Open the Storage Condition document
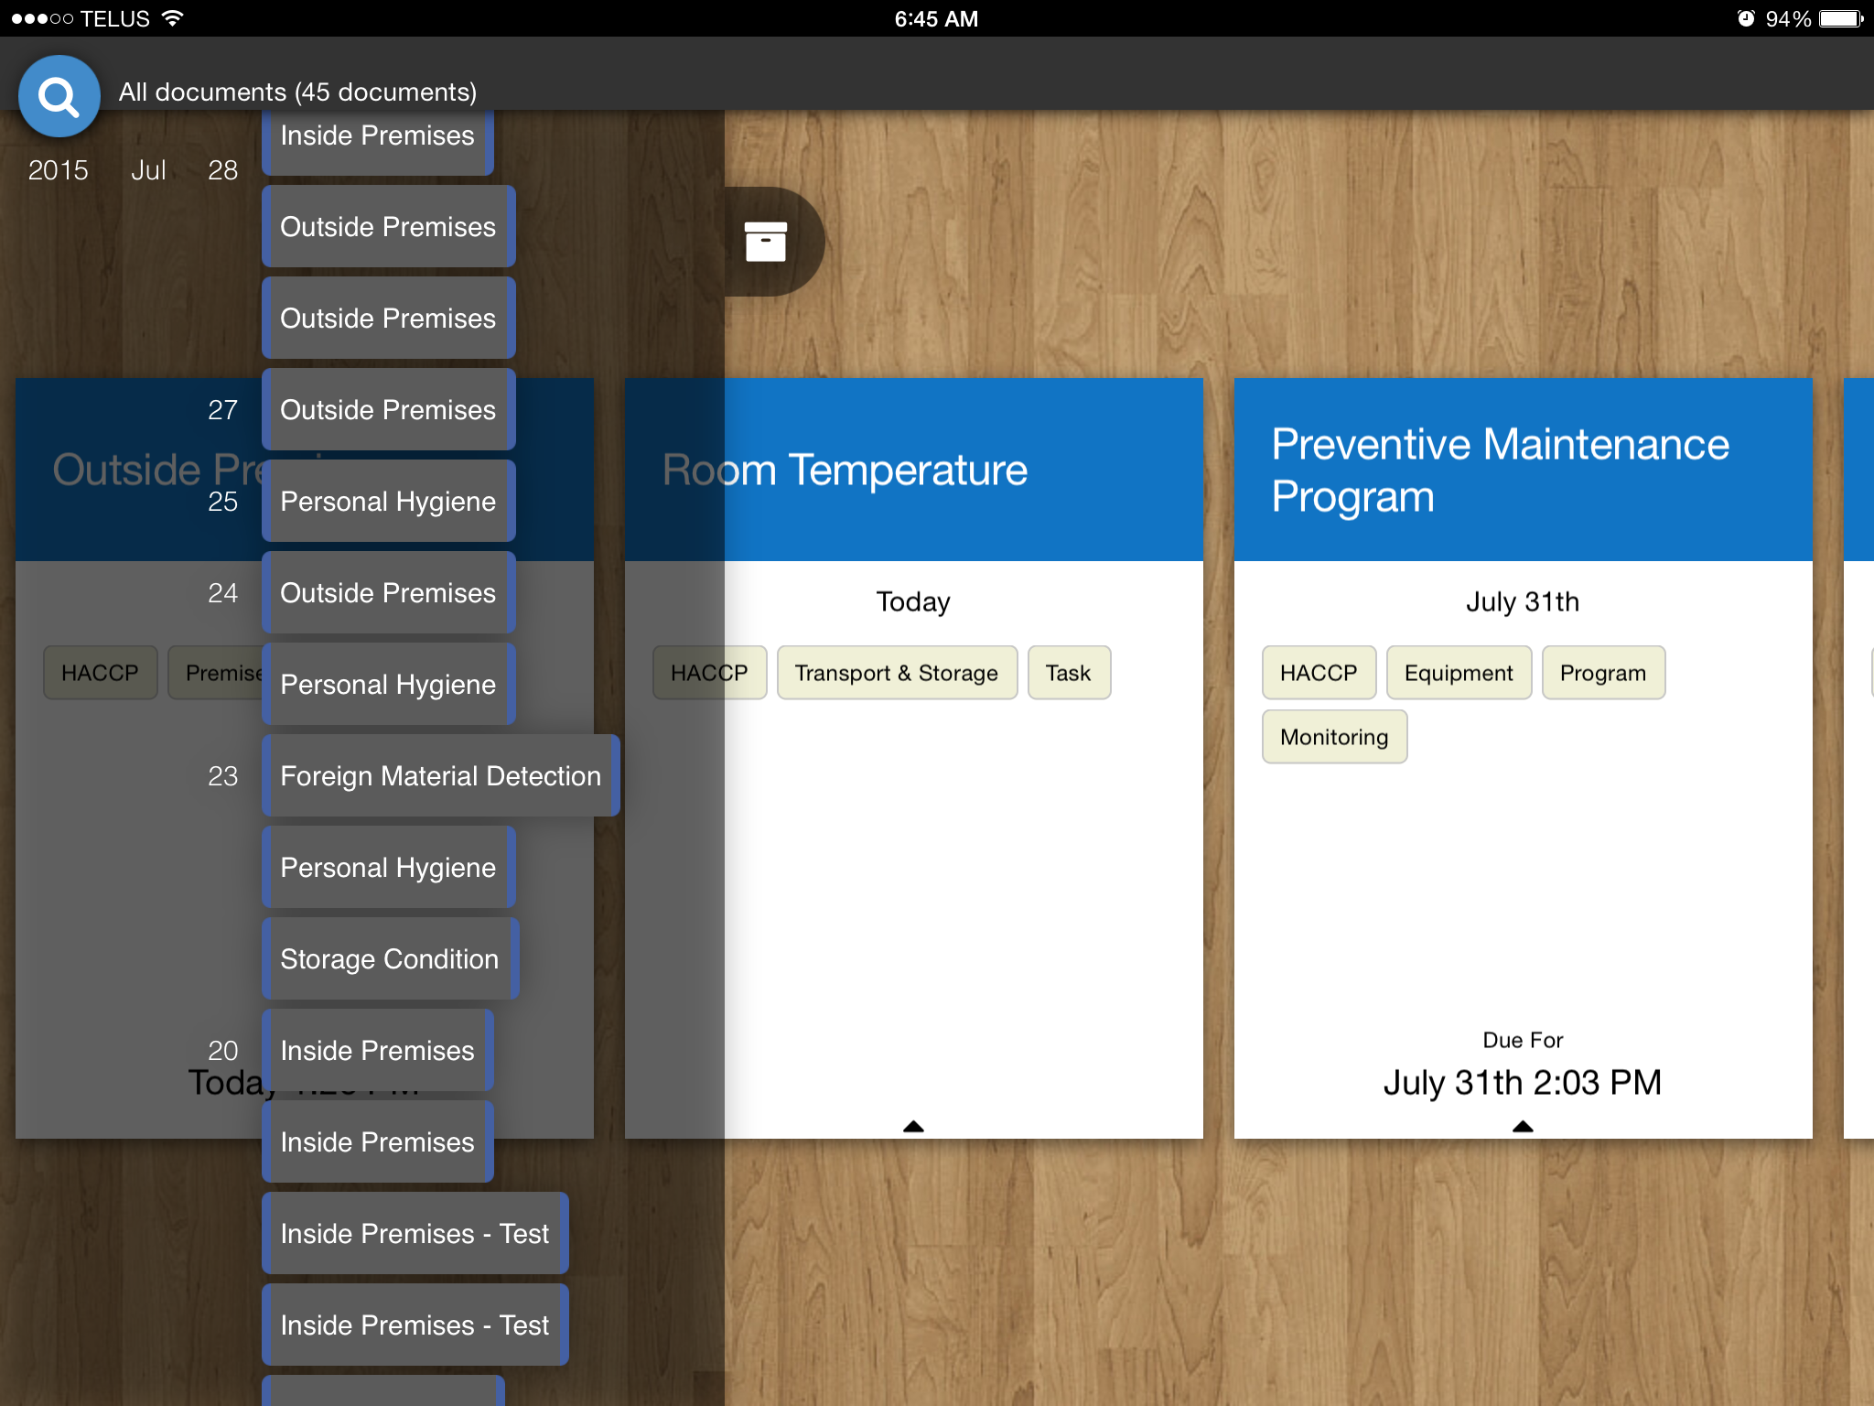 point(390,958)
